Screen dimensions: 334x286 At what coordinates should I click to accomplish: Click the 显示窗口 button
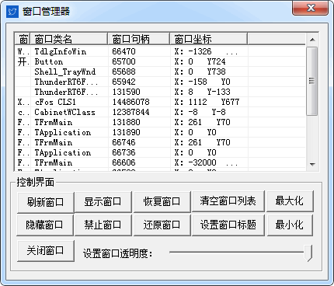point(103,202)
